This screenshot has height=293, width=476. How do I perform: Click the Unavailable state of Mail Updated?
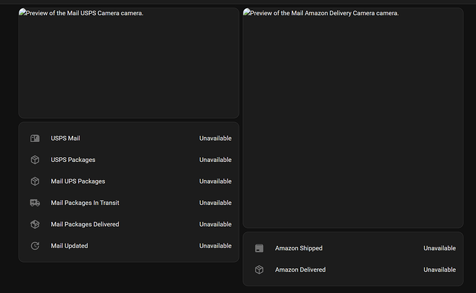215,246
